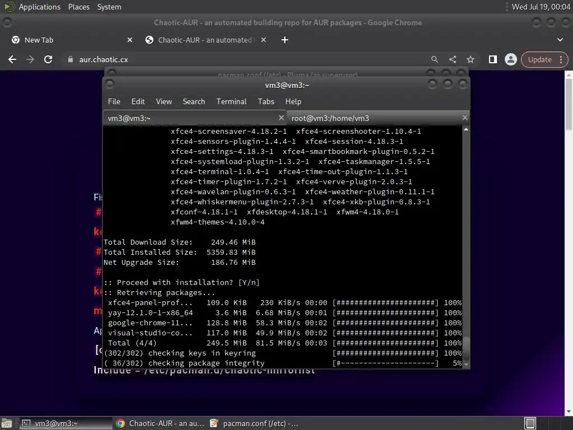Screen dimensions: 573x430
Task: Open the System menu in top panel
Action: tap(109, 7)
